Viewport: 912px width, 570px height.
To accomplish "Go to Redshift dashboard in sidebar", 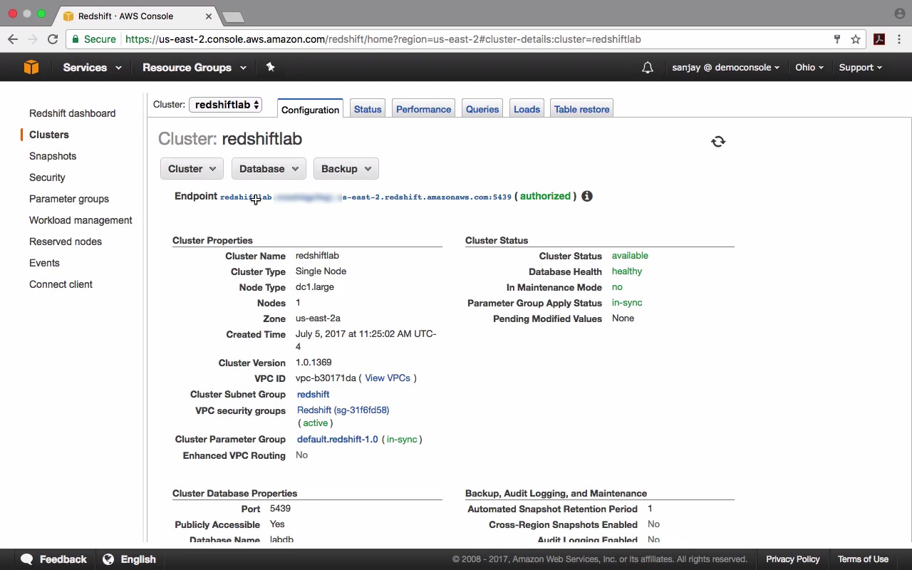I will coord(72,113).
